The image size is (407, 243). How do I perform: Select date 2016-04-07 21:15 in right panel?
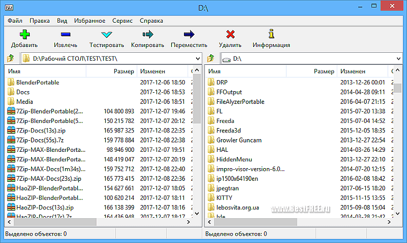(363, 102)
